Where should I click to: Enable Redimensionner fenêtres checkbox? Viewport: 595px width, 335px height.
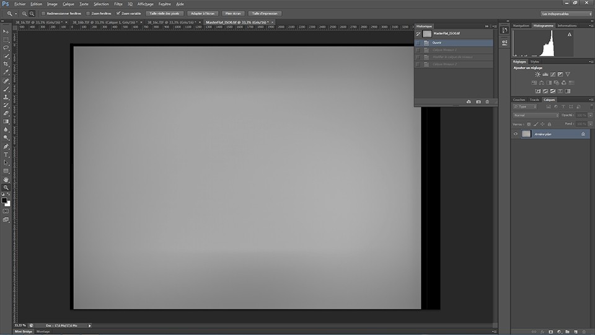point(43,13)
